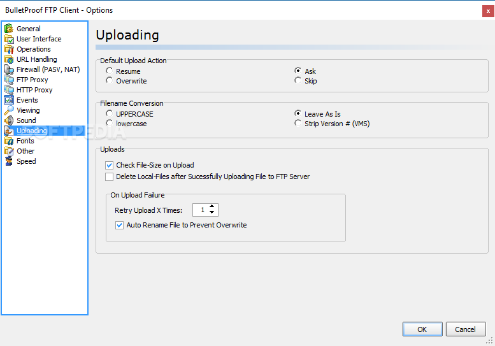This screenshot has height=346, width=495.
Task: Select Strip Version # (VMS) option
Action: (x=298, y=123)
